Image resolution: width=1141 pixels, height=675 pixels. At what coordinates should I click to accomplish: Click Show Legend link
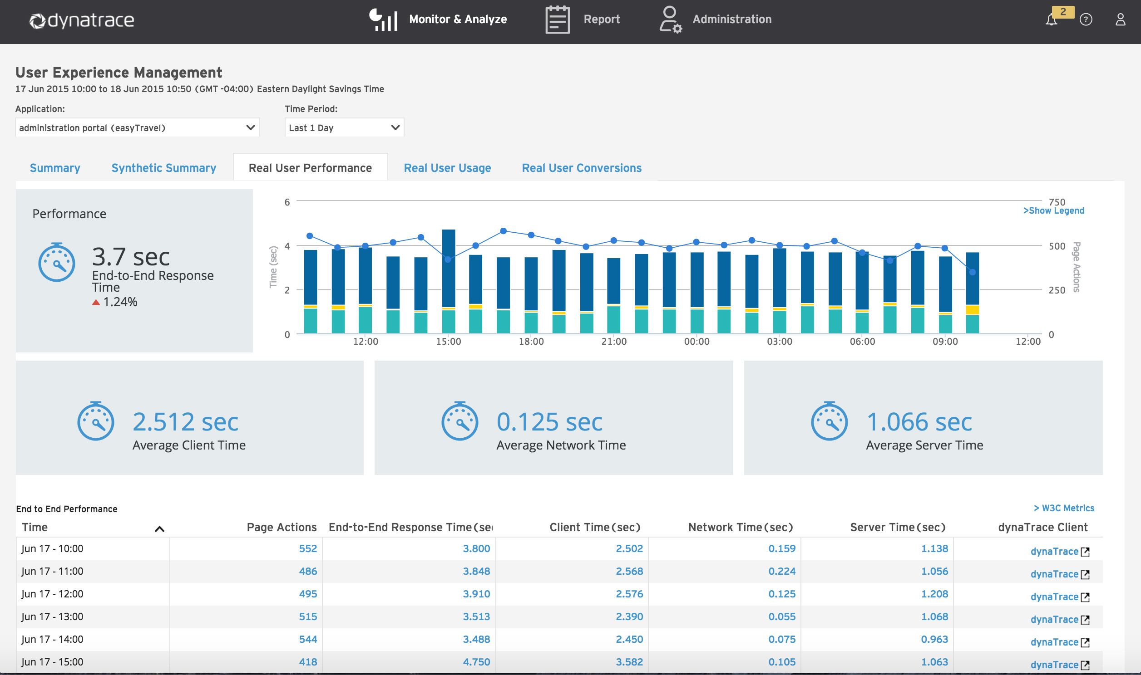[1054, 210]
